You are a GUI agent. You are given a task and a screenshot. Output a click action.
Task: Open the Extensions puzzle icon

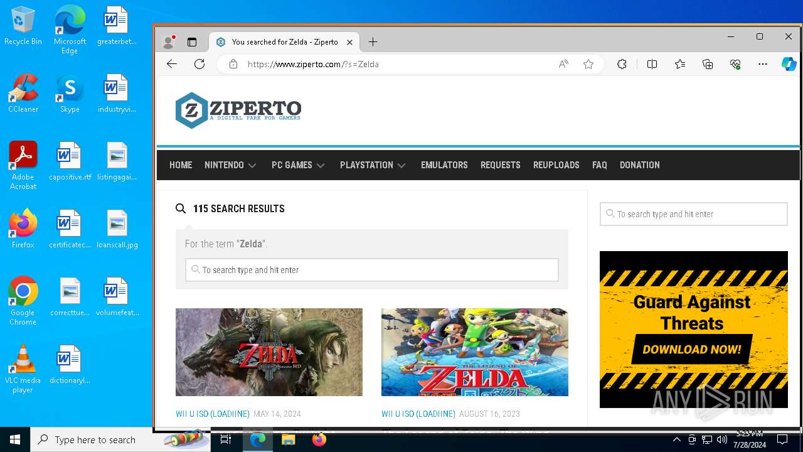point(622,64)
